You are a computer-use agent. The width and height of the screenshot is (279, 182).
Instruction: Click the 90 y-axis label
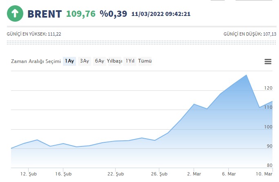(269, 146)
